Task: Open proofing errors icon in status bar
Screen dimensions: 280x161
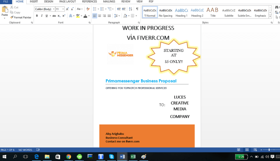Action: tap(38, 150)
